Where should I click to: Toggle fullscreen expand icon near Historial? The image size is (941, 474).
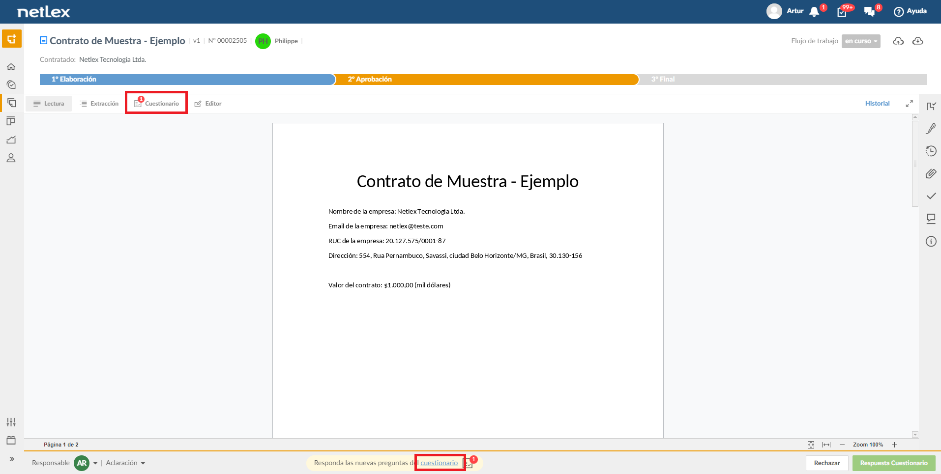(909, 104)
